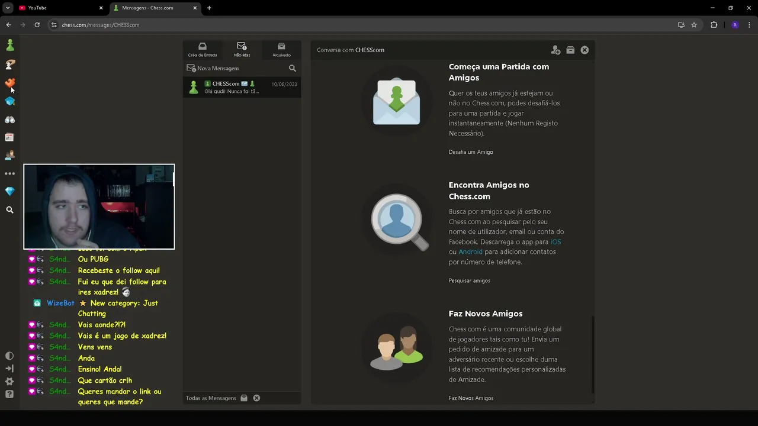Delete all messages with the X icon
Viewport: 758px width, 426px height.
point(256,398)
